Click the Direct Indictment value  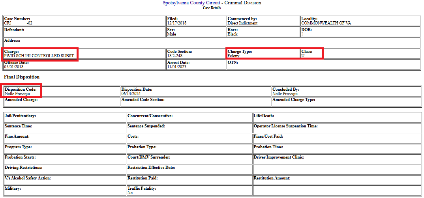pyautogui.click(x=242, y=23)
